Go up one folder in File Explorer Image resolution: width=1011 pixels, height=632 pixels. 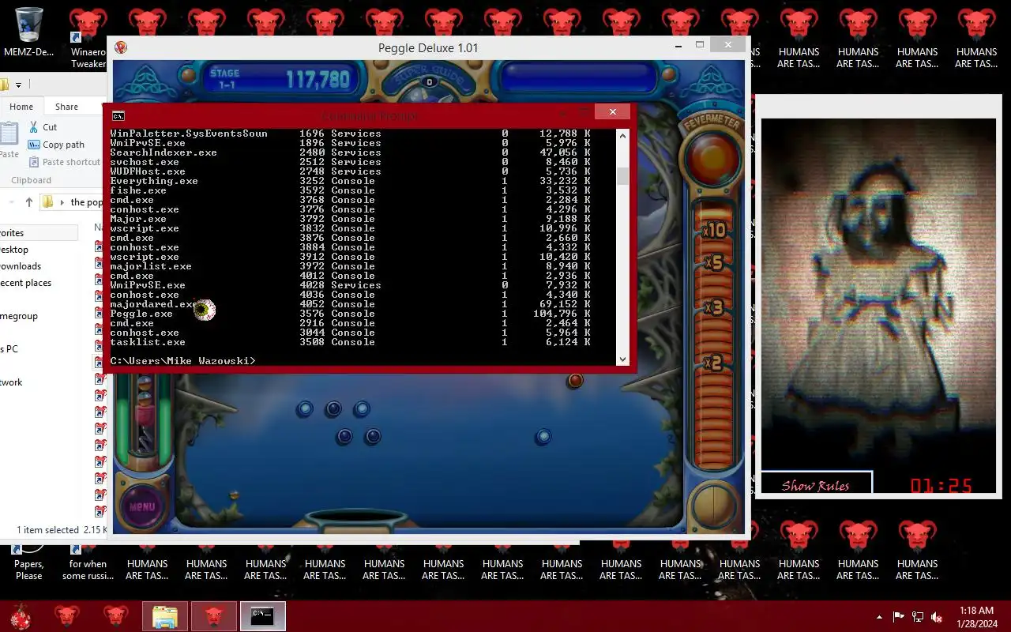pos(29,202)
